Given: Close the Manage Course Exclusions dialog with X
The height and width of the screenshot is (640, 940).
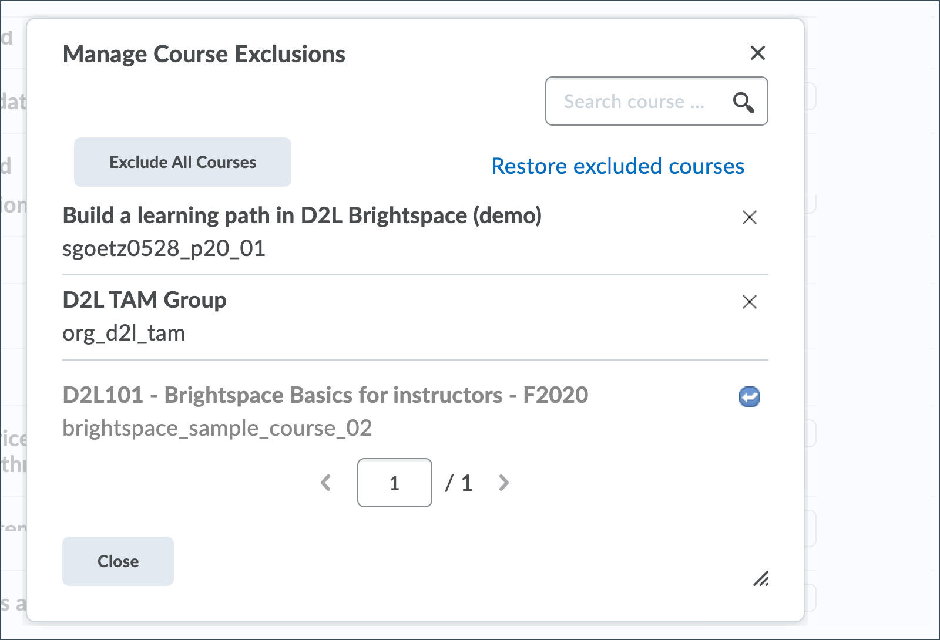Looking at the screenshot, I should click(758, 53).
